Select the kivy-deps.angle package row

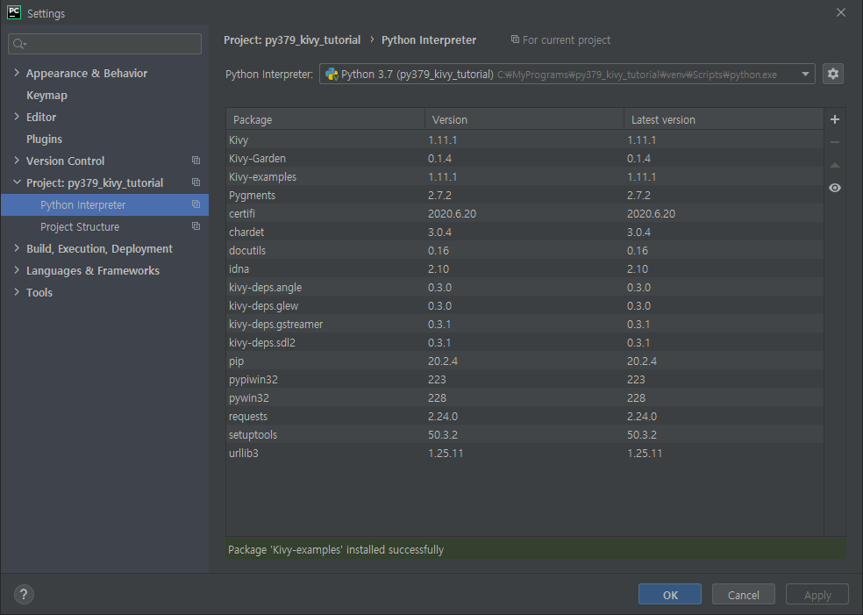[524, 288]
